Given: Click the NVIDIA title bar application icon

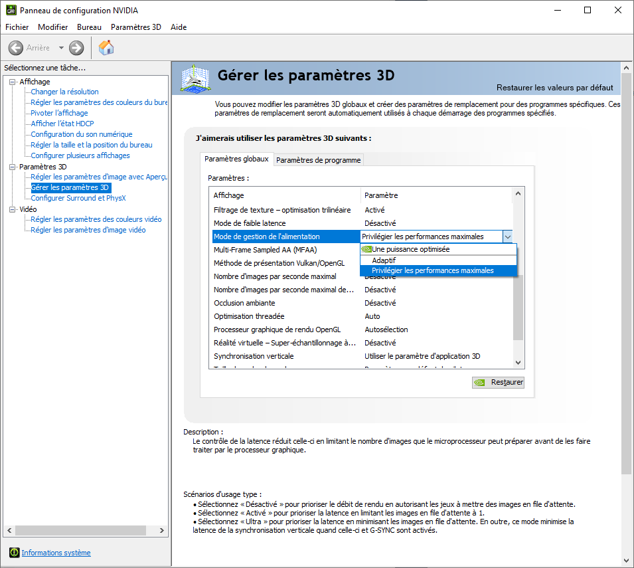Looking at the screenshot, I should 11,10.
